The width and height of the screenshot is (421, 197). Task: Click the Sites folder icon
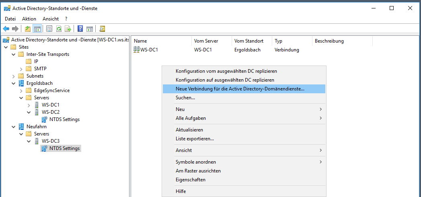pyautogui.click(x=13, y=47)
